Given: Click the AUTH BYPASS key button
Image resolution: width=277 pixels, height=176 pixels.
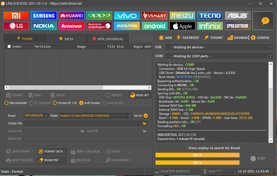Looking at the screenshot, I should (x=119, y=160).
